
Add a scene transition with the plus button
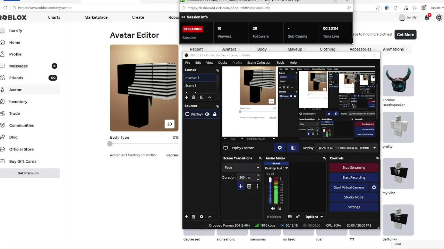pyautogui.click(x=240, y=186)
